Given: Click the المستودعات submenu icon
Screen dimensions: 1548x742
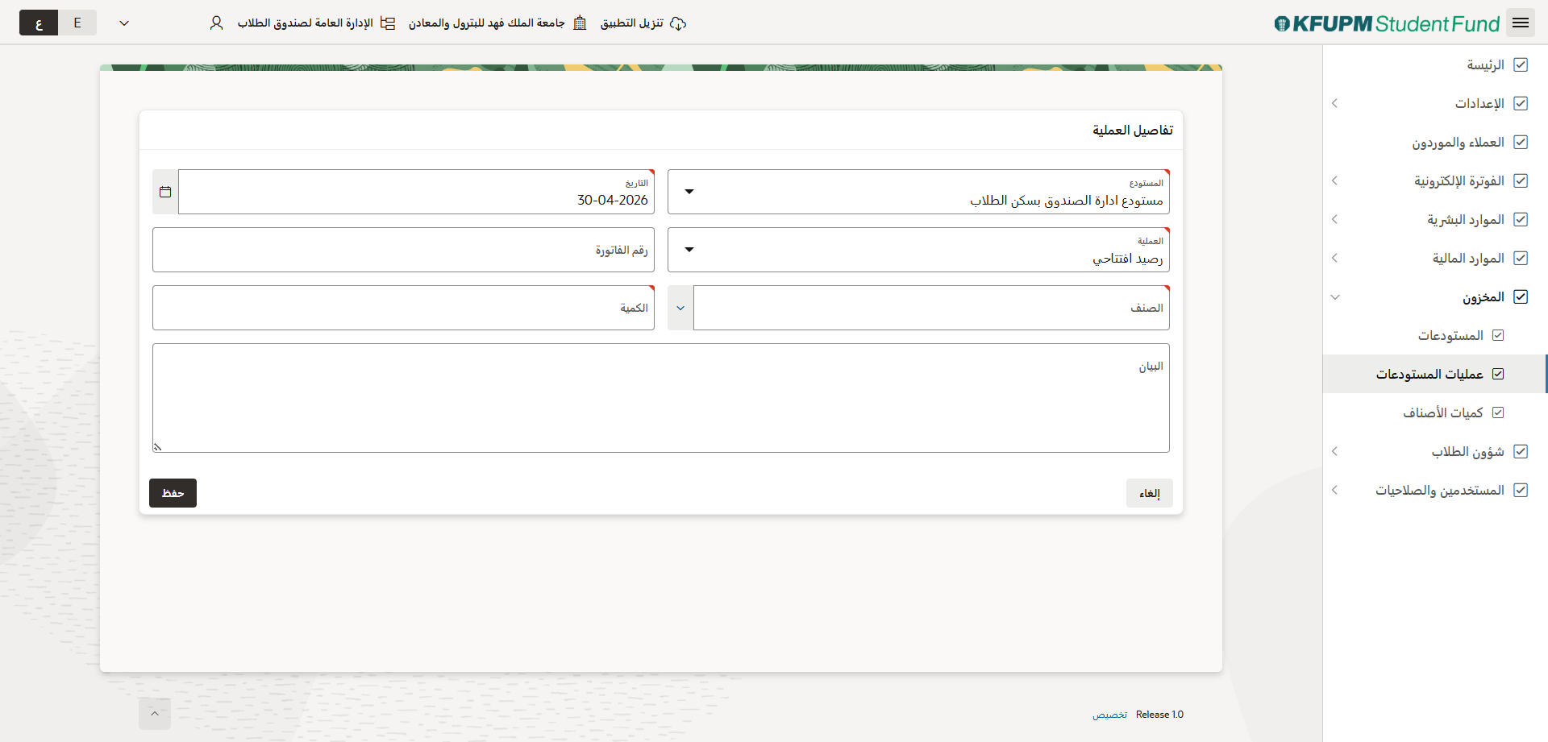Looking at the screenshot, I should click(1498, 335).
